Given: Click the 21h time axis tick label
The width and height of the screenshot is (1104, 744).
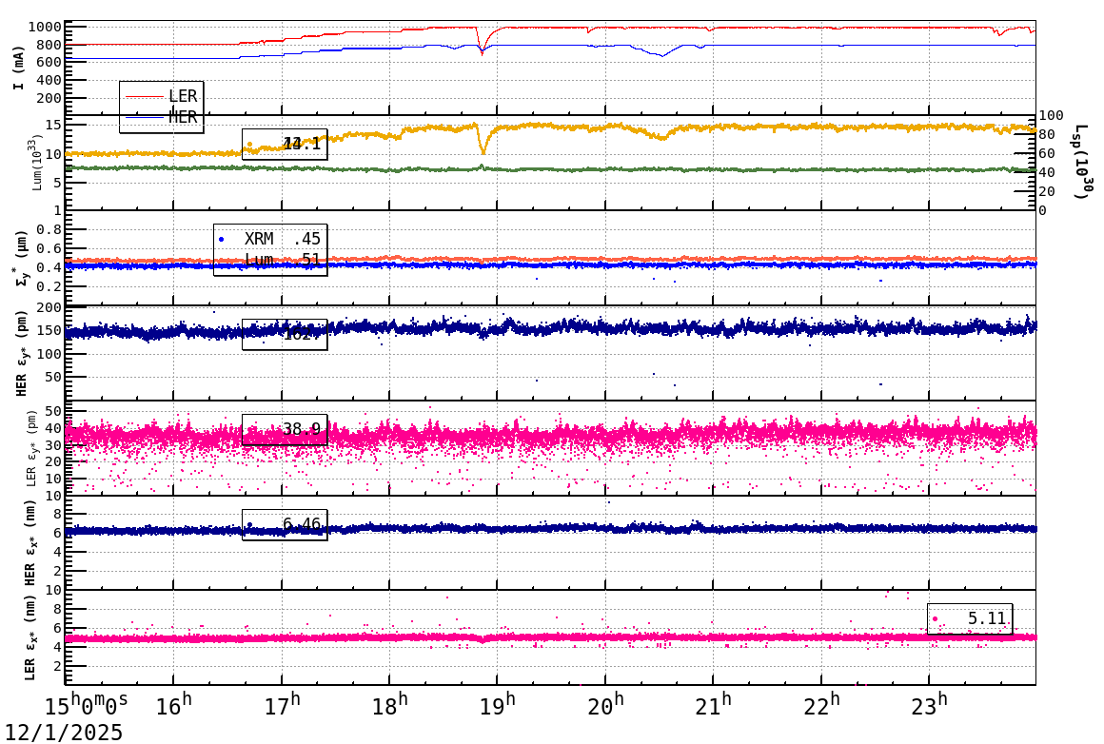Looking at the screenshot, I should pyautogui.click(x=713, y=705).
